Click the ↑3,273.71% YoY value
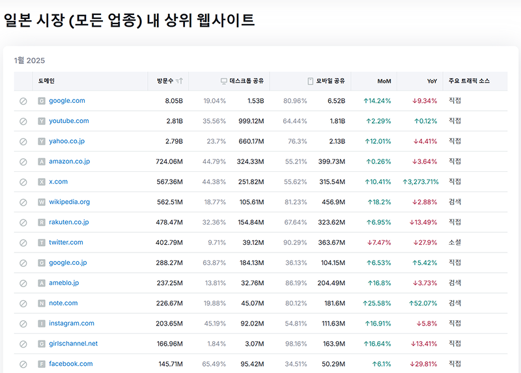This screenshot has height=373, width=521. (421, 182)
